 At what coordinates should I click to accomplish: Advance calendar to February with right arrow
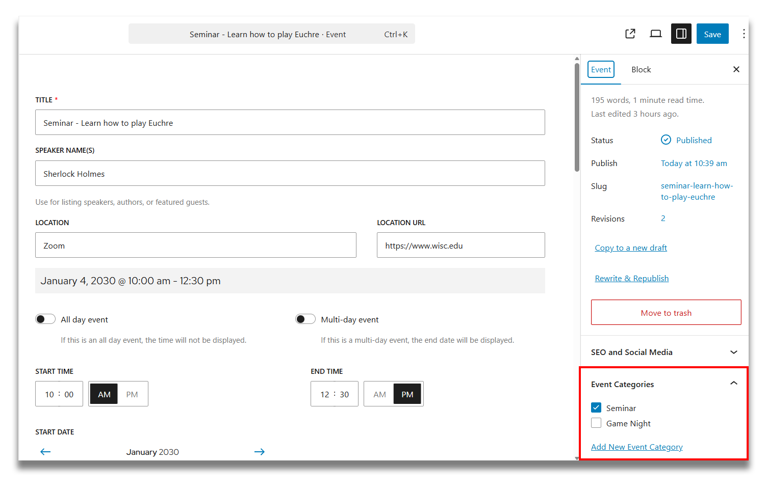260,452
